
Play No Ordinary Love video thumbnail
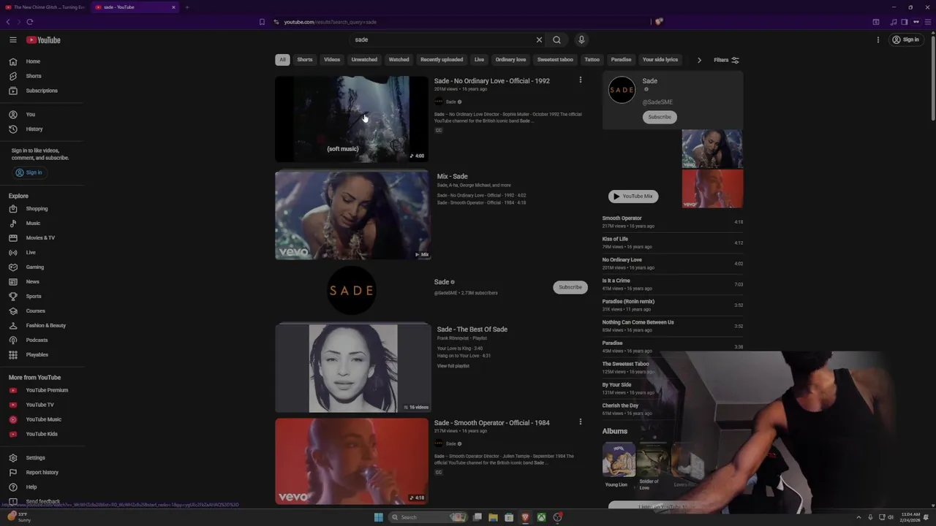(x=352, y=119)
